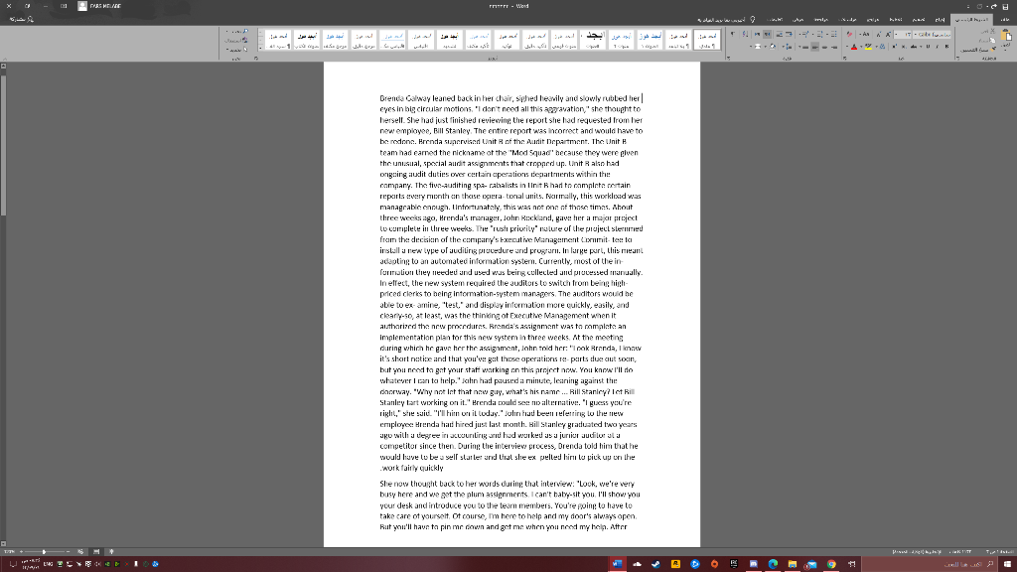This screenshot has width=1017, height=572.
Task: Click the increase indent icon
Action: 780,35
